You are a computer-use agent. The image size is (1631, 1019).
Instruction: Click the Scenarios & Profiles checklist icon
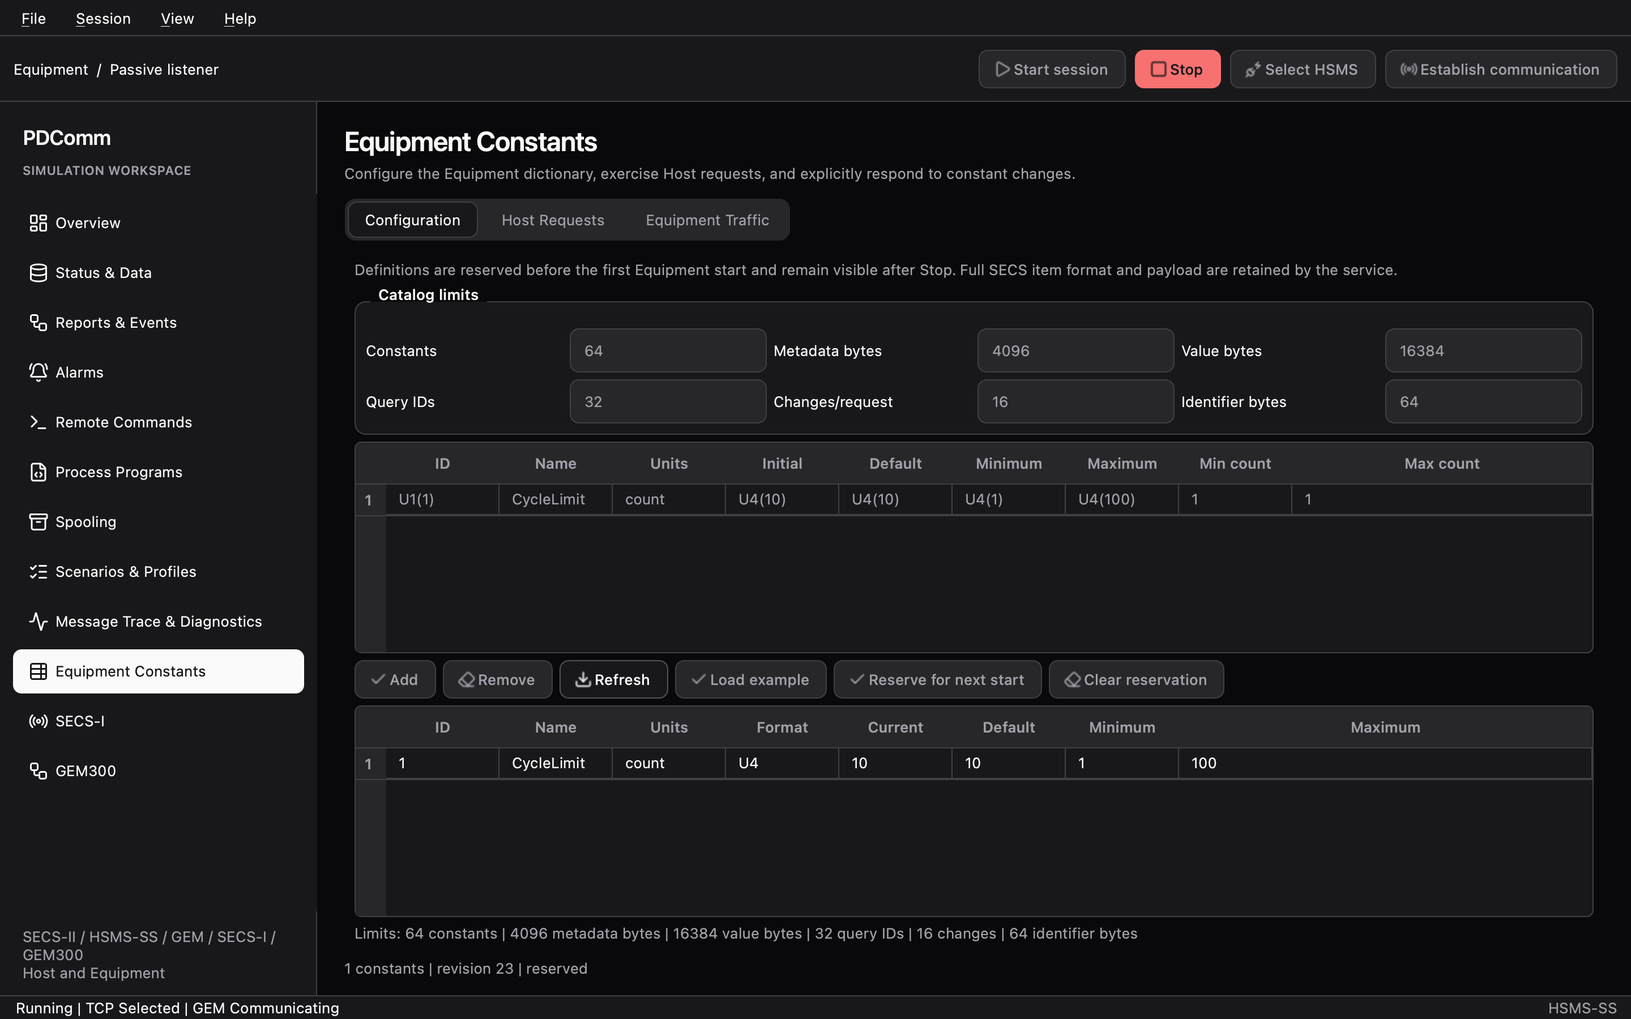(39, 572)
